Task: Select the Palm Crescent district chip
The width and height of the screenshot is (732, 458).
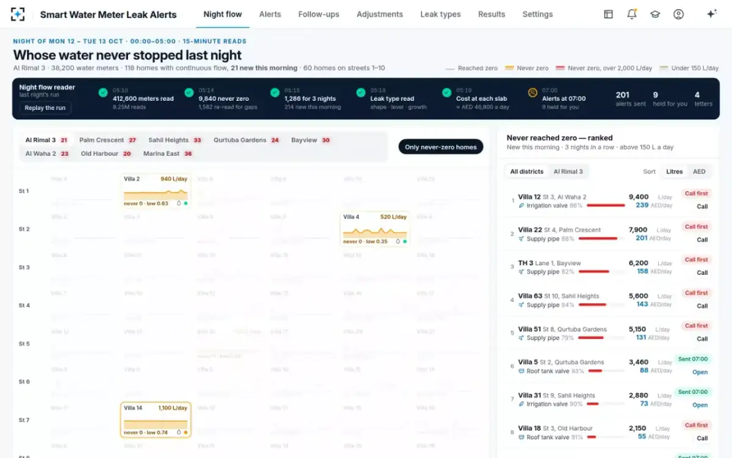Action: click(108, 140)
